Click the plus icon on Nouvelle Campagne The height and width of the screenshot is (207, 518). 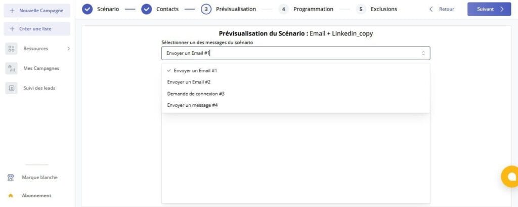pos(12,10)
